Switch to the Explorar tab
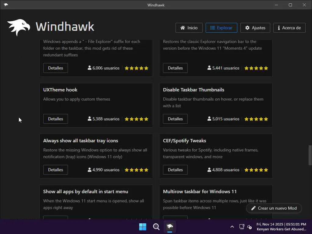Viewport: 312px width, 234px height. (x=221, y=28)
